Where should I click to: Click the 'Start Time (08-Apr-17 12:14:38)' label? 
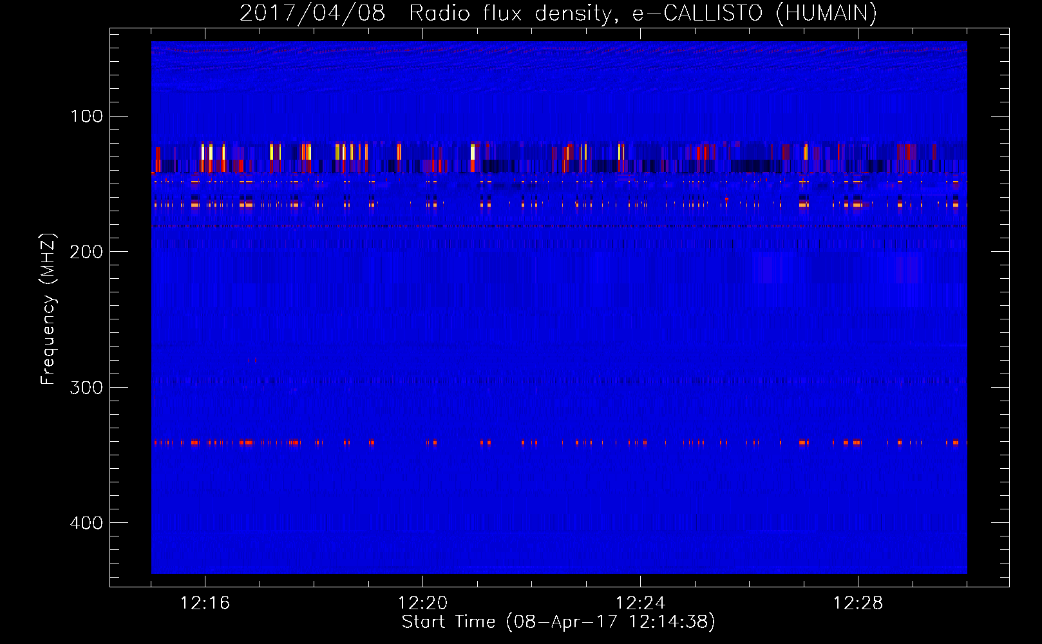[x=558, y=622]
